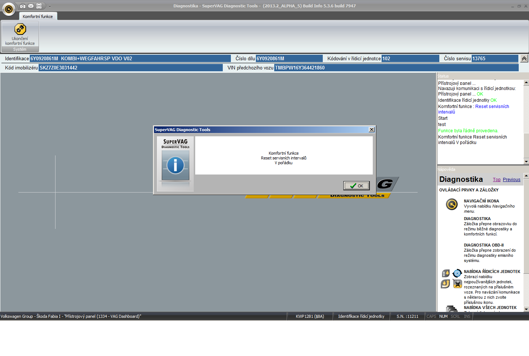Screen dimensions: 529x356
Task: Click the VIN předchozího vozu value
Action: (396, 68)
